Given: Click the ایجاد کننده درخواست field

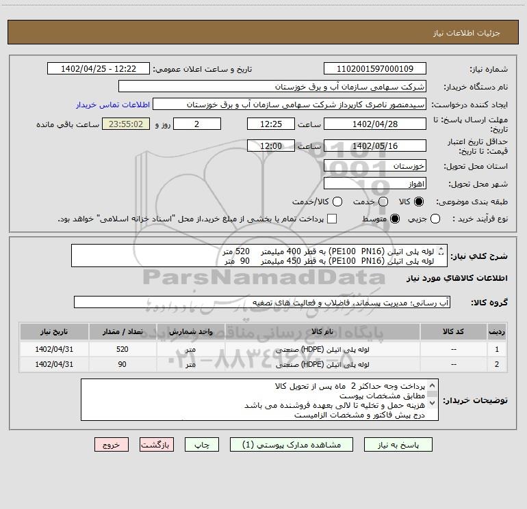Looking at the screenshot, I should point(290,104).
